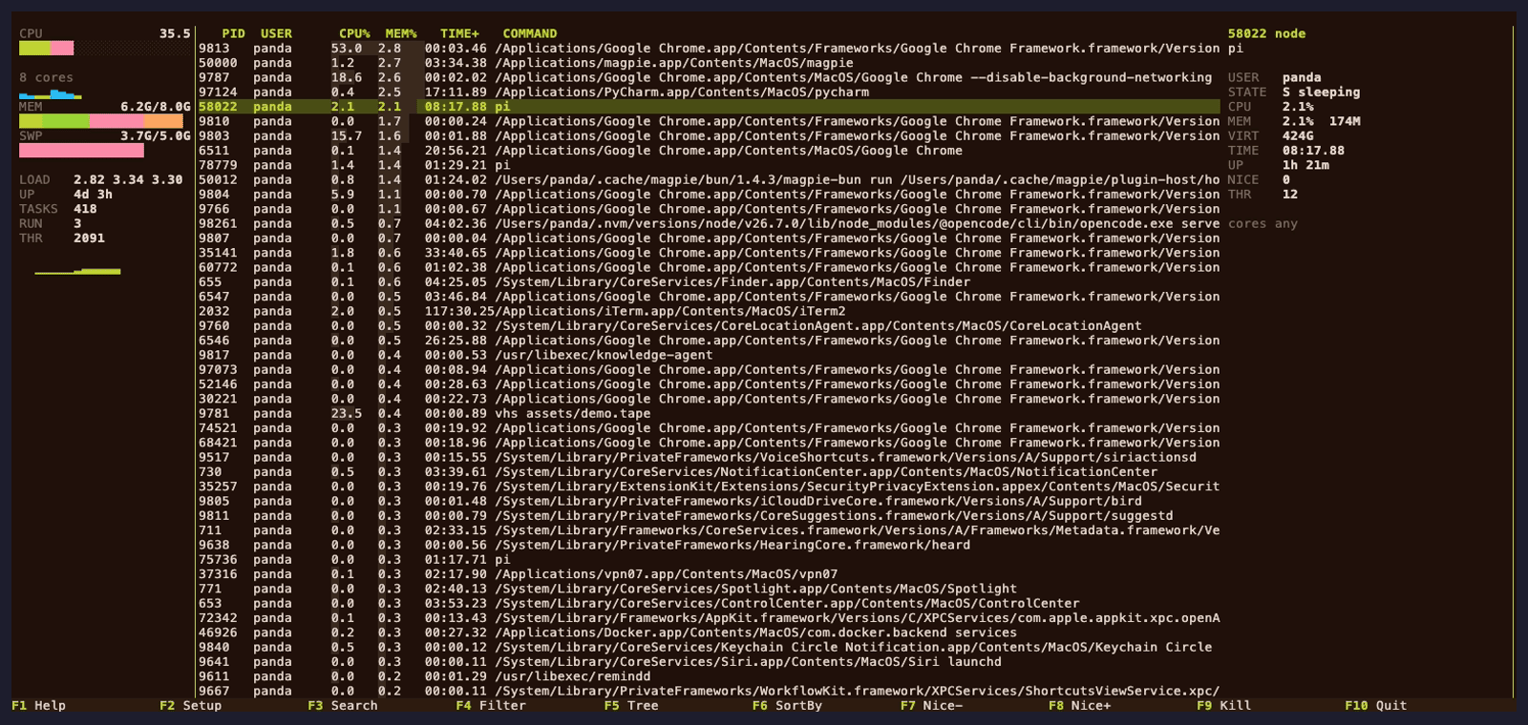Click the LOAD averages 2.82 3.34 3.30

[x=128, y=179]
